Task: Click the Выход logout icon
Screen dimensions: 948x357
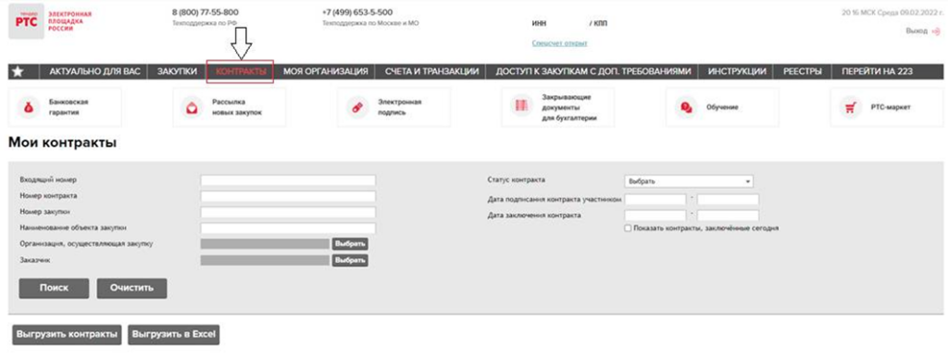Action: pos(937,31)
